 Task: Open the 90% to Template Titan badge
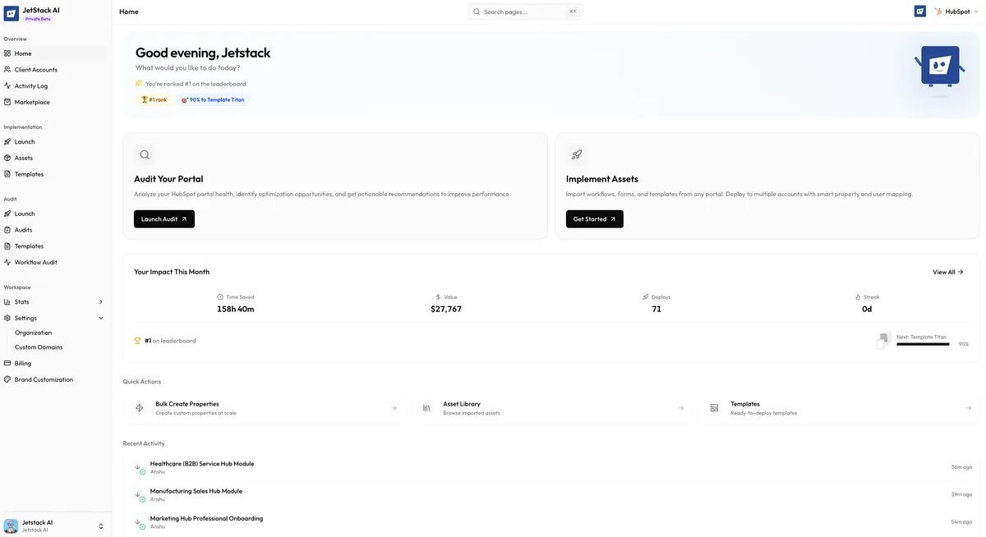[213, 99]
